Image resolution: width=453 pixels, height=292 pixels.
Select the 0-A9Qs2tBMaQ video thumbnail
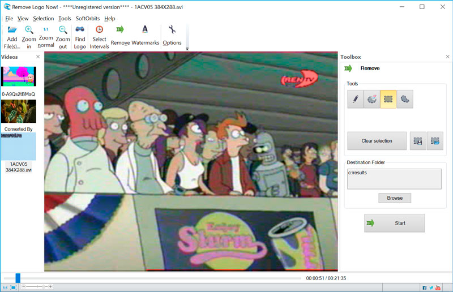[19, 76]
